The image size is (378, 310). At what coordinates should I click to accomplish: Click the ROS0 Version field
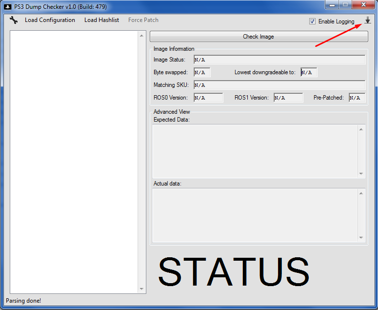(x=208, y=98)
